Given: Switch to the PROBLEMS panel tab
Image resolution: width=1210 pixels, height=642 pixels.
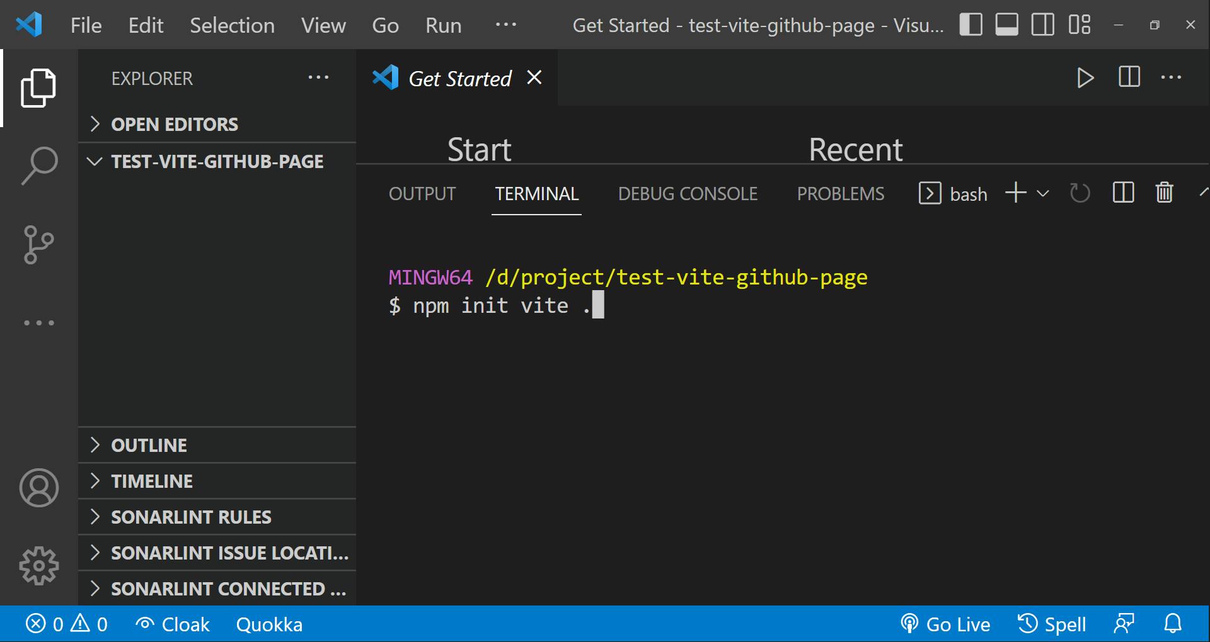Looking at the screenshot, I should coord(841,194).
